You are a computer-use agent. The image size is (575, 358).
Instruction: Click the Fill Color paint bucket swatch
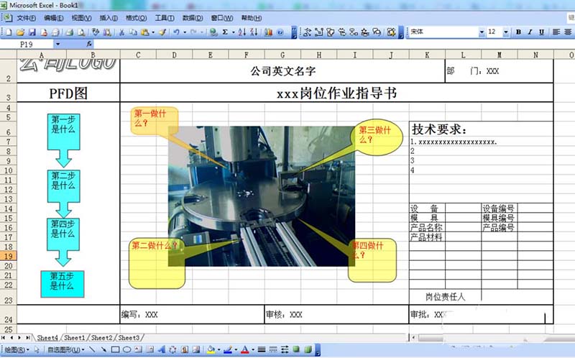[211, 350]
